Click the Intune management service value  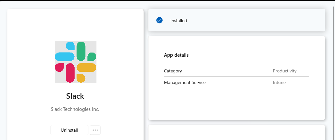pos(279,82)
